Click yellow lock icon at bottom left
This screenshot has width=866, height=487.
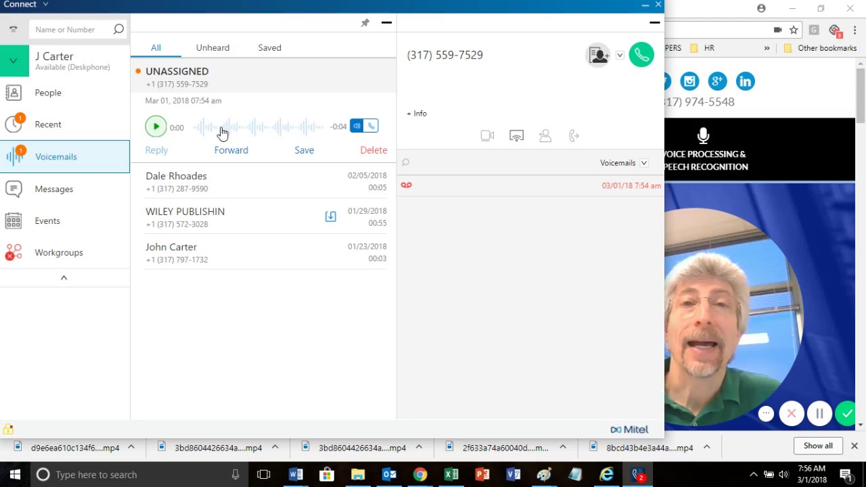(8, 430)
